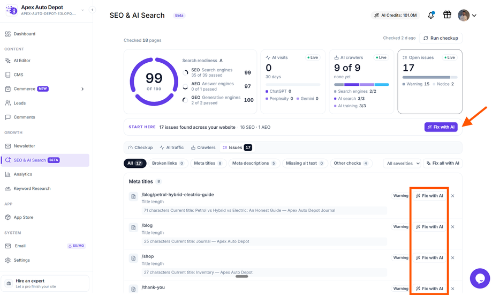Open the AI visits card
This screenshot has height=295, width=492.
tap(293, 82)
